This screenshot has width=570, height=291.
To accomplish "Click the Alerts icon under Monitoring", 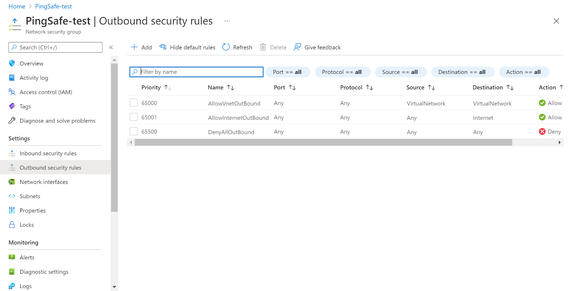I will (12, 257).
